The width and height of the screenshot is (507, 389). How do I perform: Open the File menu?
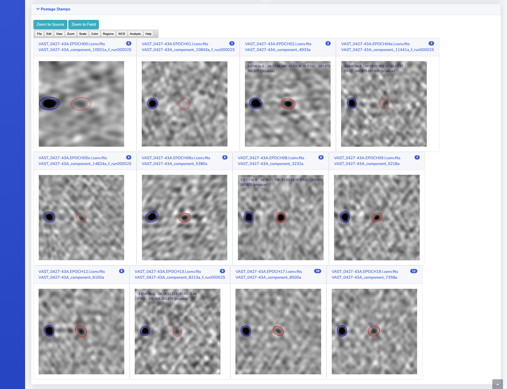(x=39, y=34)
